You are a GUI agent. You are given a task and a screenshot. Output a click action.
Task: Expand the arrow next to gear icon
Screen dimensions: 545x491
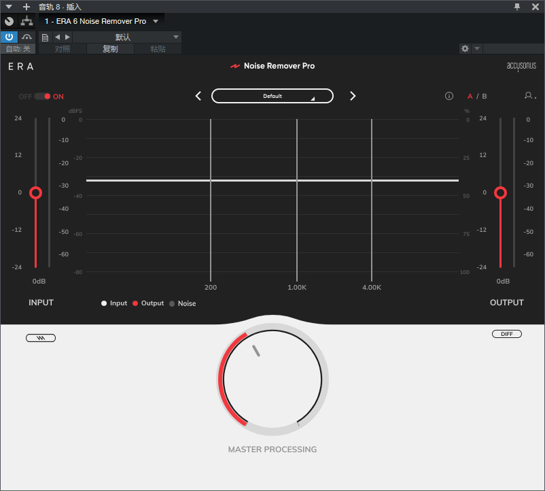477,49
